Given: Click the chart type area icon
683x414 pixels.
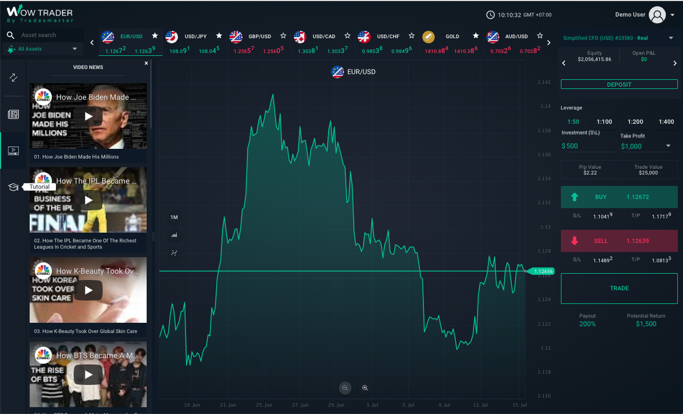Looking at the screenshot, I should [174, 235].
